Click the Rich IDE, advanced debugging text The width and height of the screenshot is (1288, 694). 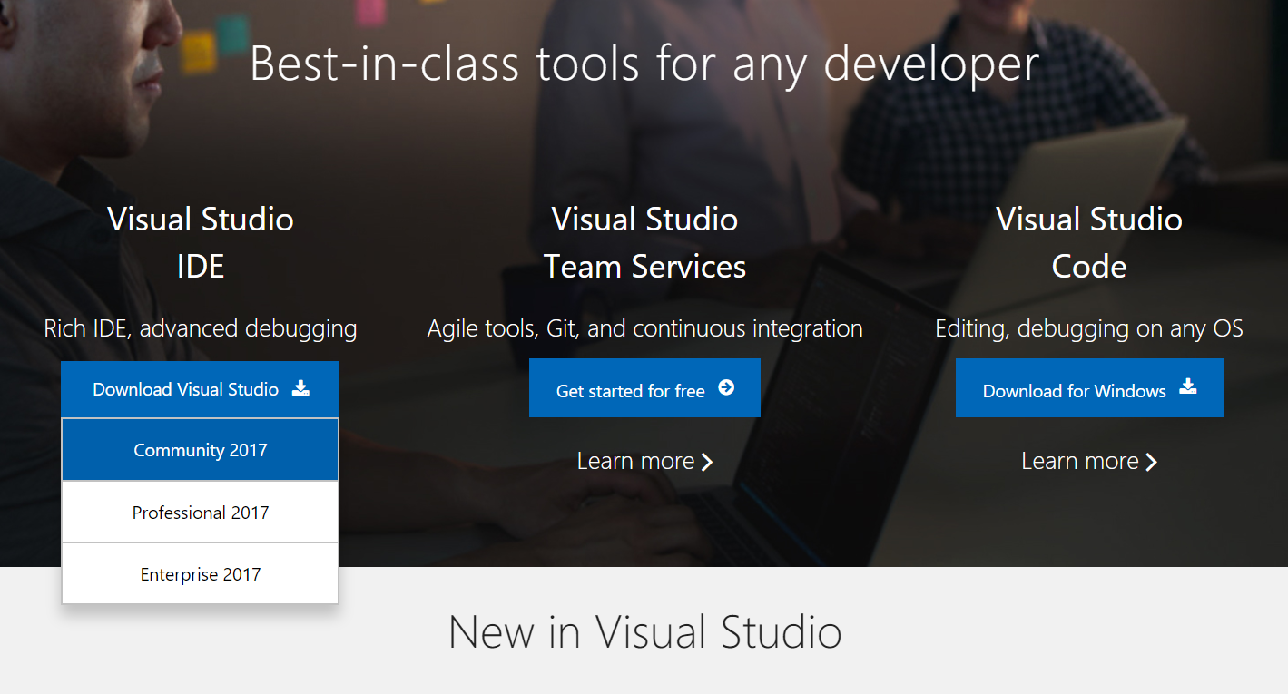[x=200, y=328]
